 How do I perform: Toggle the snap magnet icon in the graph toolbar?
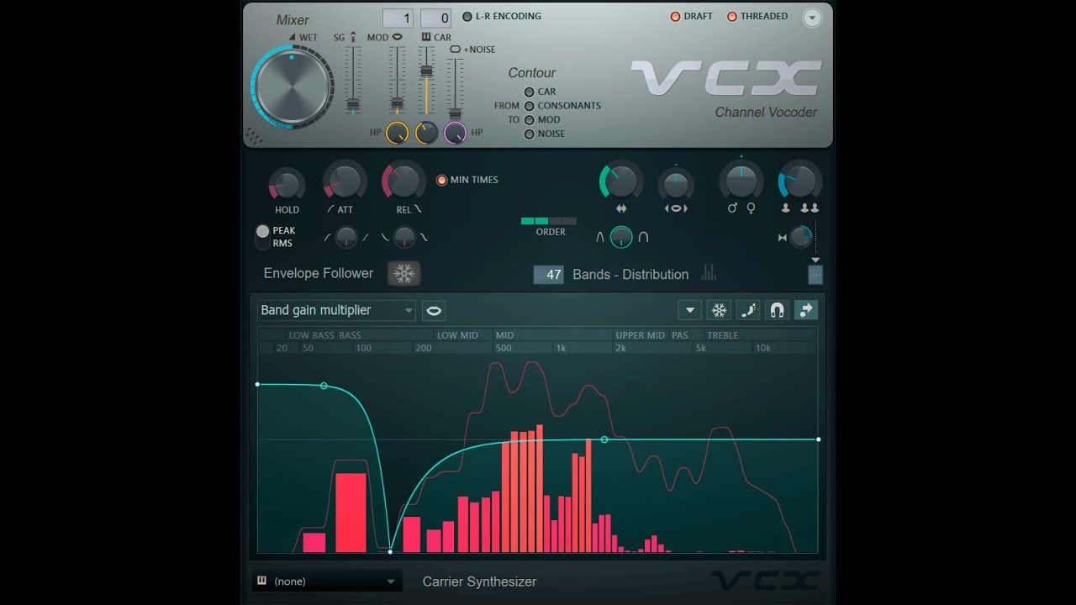click(x=778, y=310)
